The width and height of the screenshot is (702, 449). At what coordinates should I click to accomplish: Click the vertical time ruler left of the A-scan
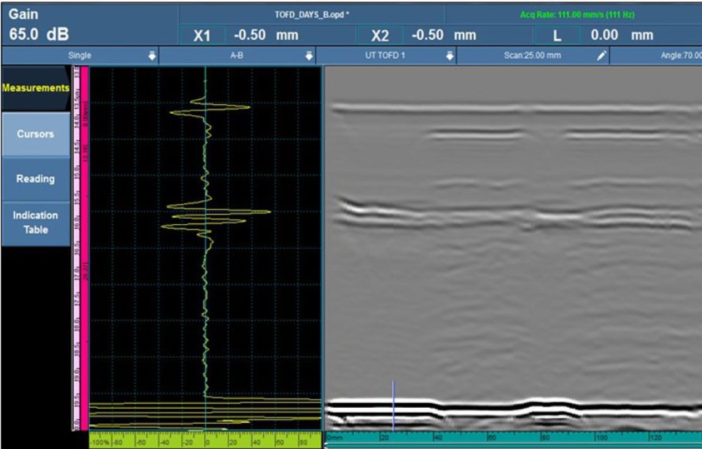76,248
